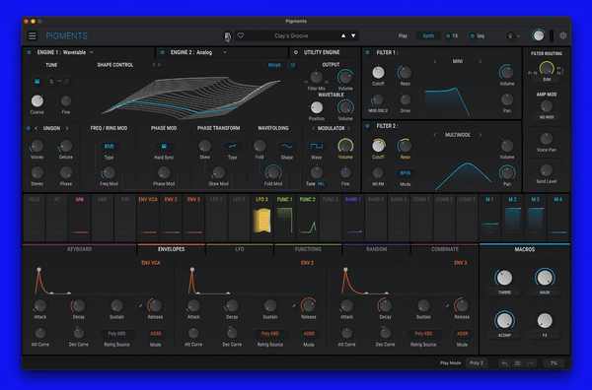The image size is (592, 390).
Task: Open the preset browser library icon
Action: coord(228,36)
